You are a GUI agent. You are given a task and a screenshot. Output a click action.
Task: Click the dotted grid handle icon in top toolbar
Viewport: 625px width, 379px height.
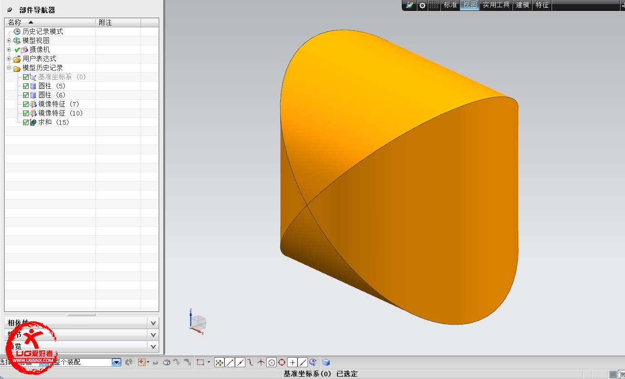point(434,5)
